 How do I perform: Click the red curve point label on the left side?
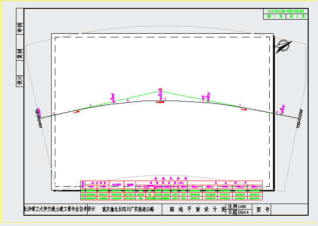(x=77, y=111)
